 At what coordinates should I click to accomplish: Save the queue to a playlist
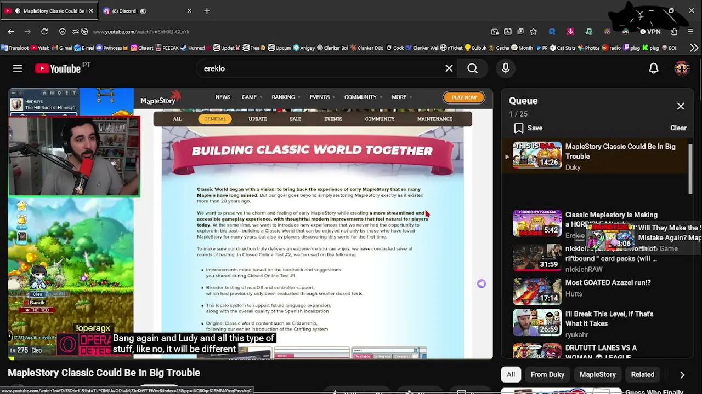529,128
